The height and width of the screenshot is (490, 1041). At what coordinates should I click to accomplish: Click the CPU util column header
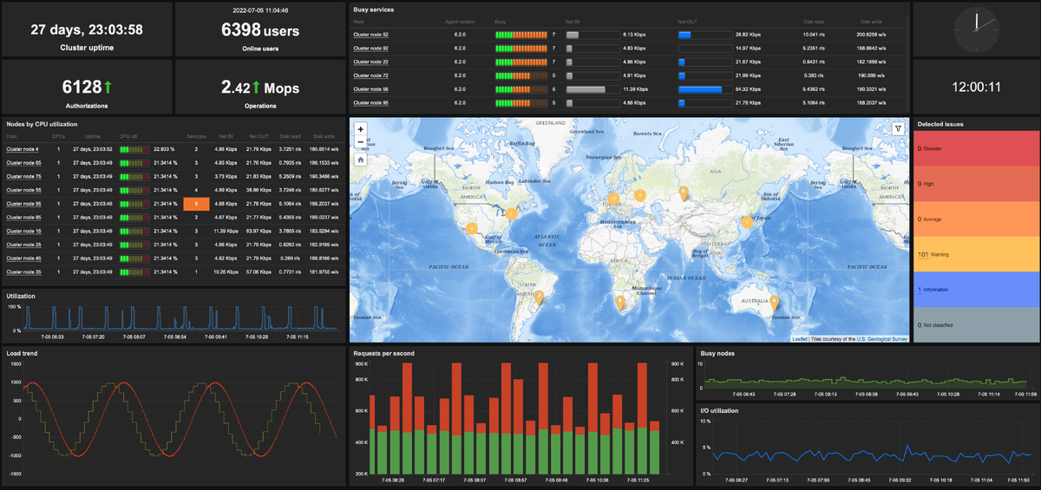(128, 136)
